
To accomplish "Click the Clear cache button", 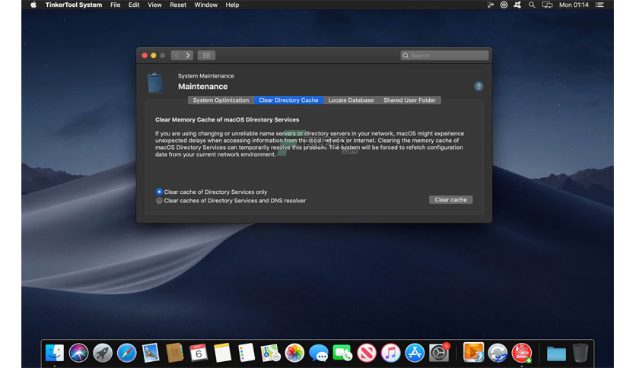I will click(450, 200).
